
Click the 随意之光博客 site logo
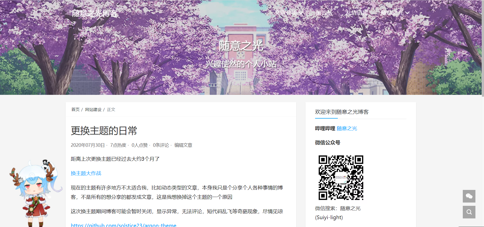click(x=95, y=13)
